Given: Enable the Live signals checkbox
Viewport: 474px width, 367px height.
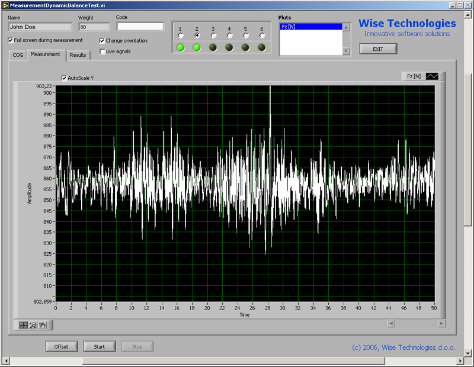Looking at the screenshot, I should (x=103, y=51).
